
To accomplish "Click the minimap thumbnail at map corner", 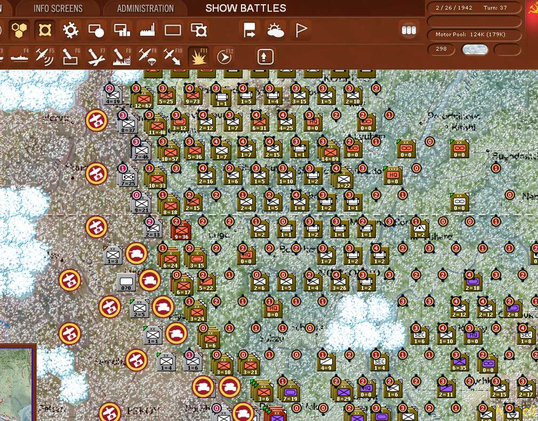I will [x=17, y=383].
